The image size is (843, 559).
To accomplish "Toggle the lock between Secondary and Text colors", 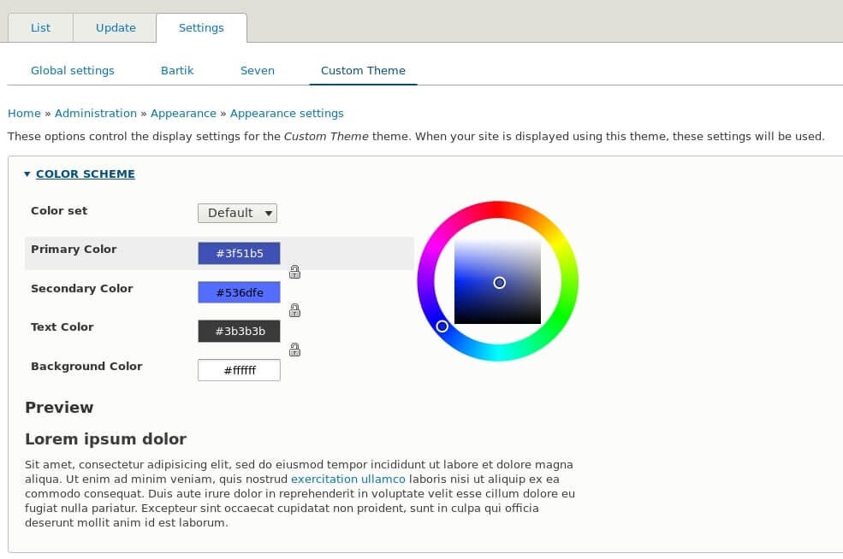I will point(294,310).
